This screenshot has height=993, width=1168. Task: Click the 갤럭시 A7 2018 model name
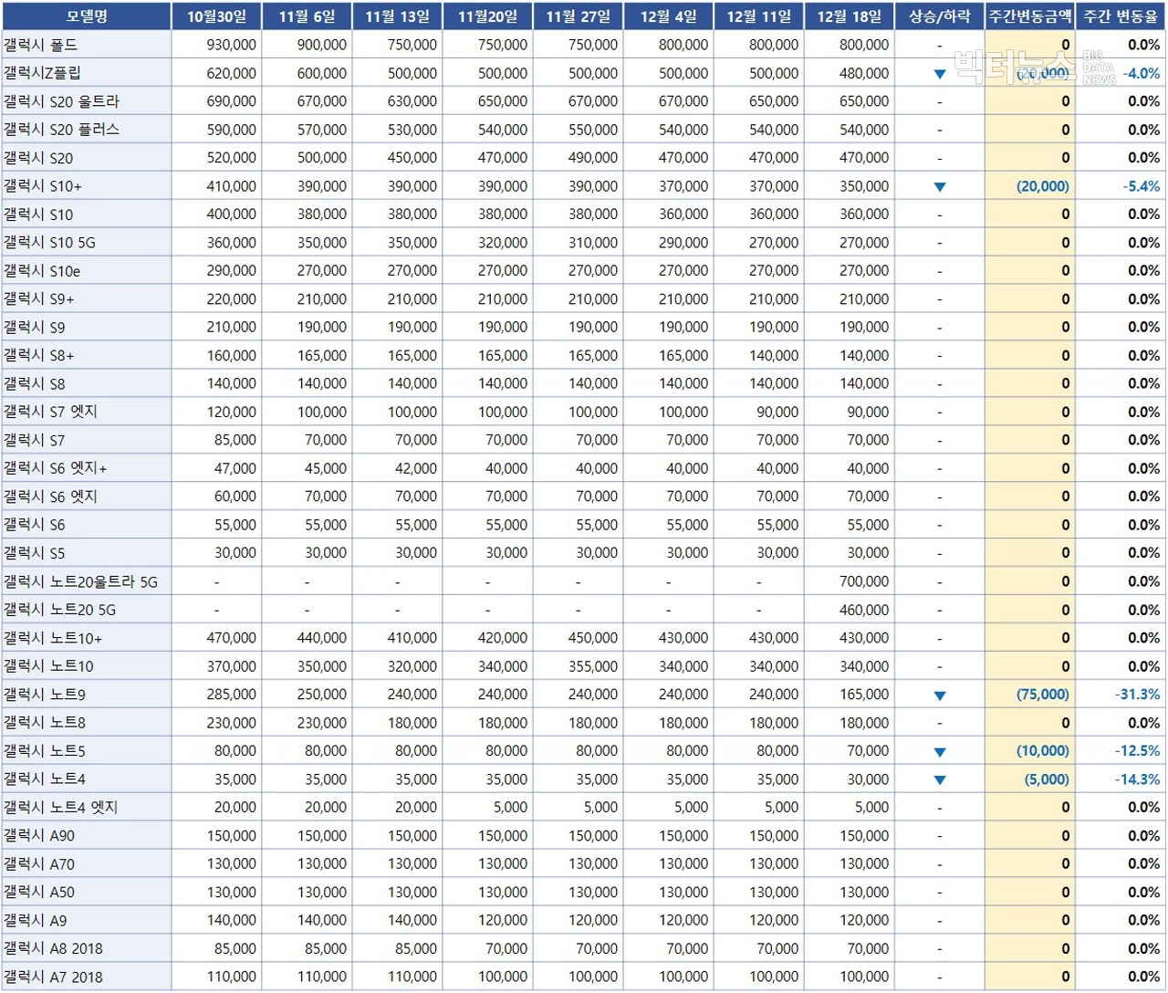(x=53, y=977)
